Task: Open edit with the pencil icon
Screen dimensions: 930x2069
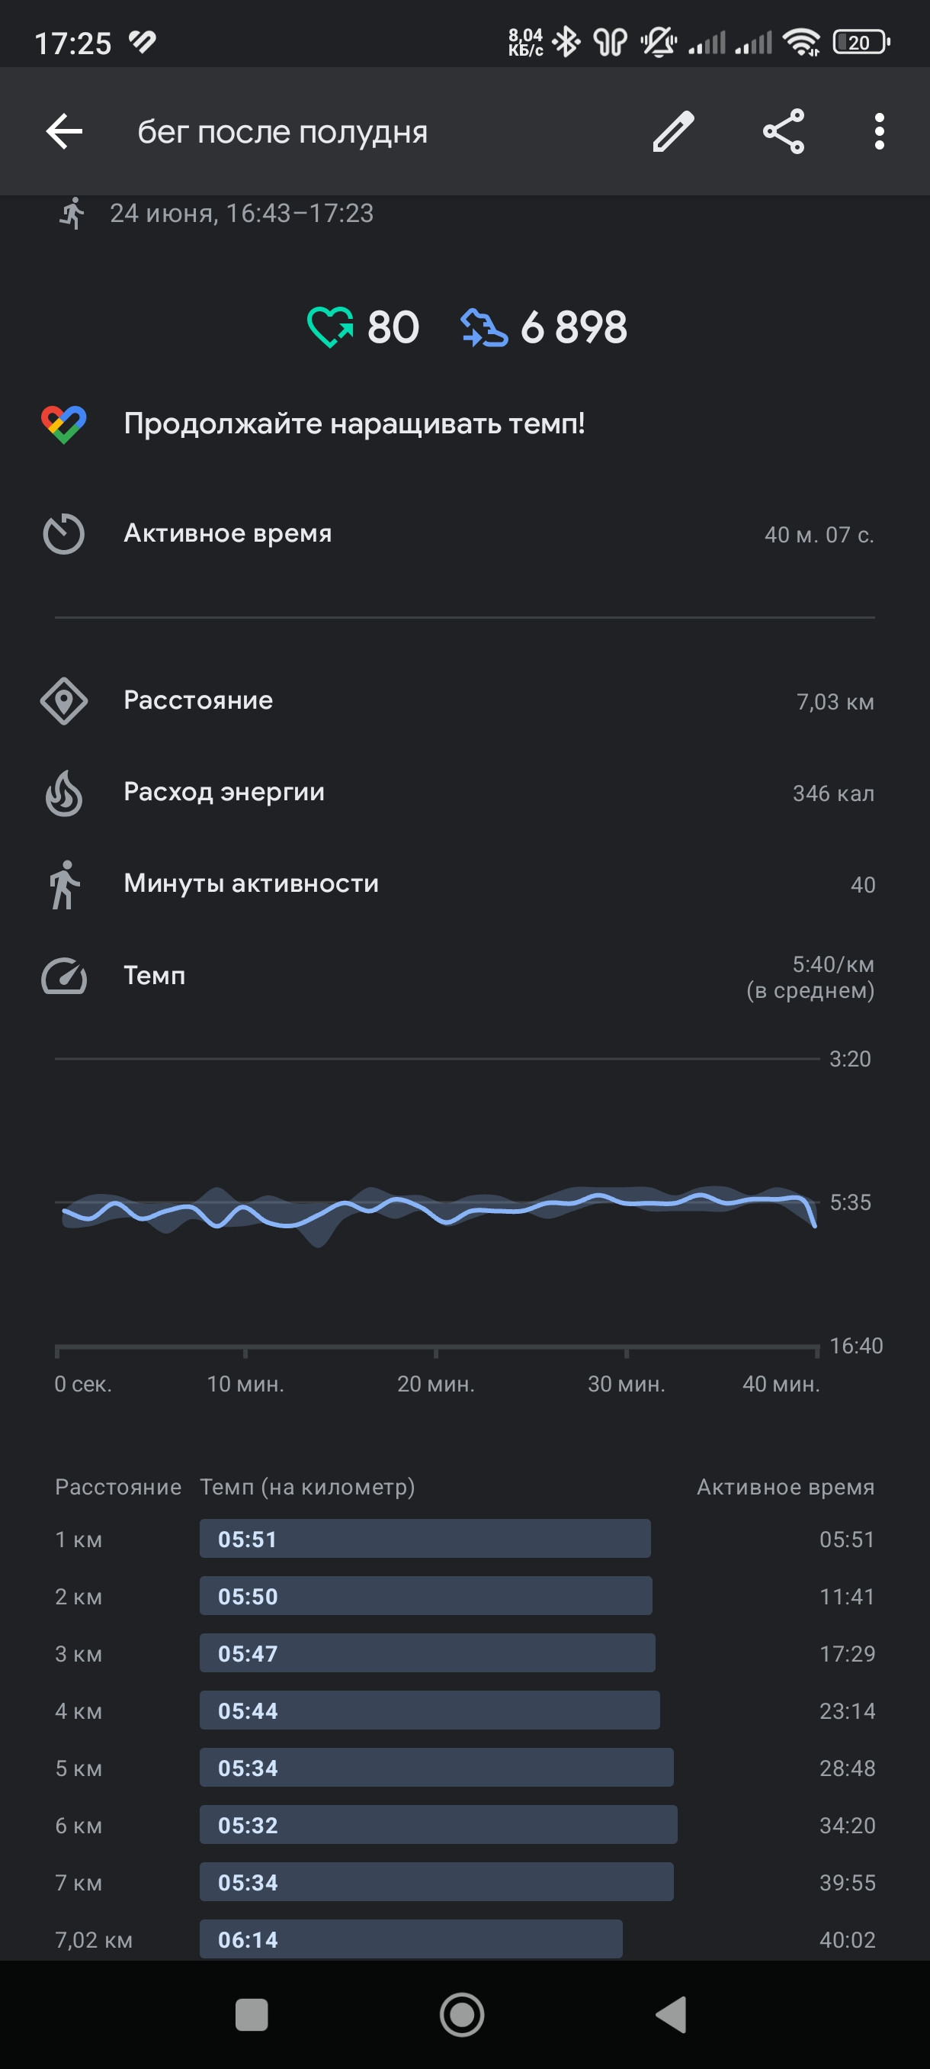Action: (x=673, y=132)
